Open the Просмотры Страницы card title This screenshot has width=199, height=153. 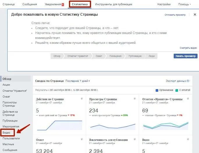(x=103, y=99)
